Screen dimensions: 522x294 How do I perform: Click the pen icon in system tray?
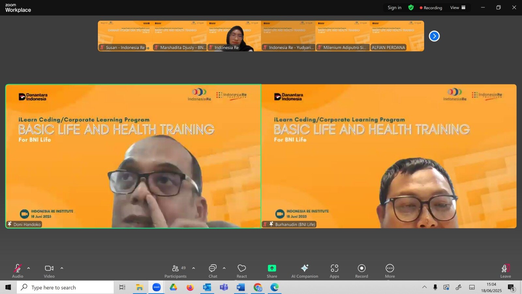[458, 287]
